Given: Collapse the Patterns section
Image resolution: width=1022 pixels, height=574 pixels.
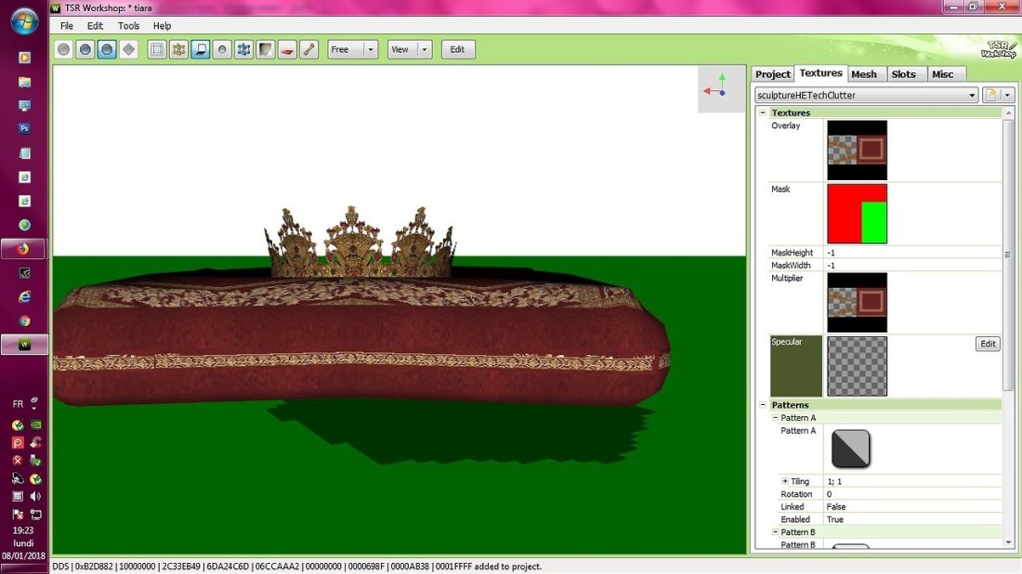Looking at the screenshot, I should pos(763,405).
